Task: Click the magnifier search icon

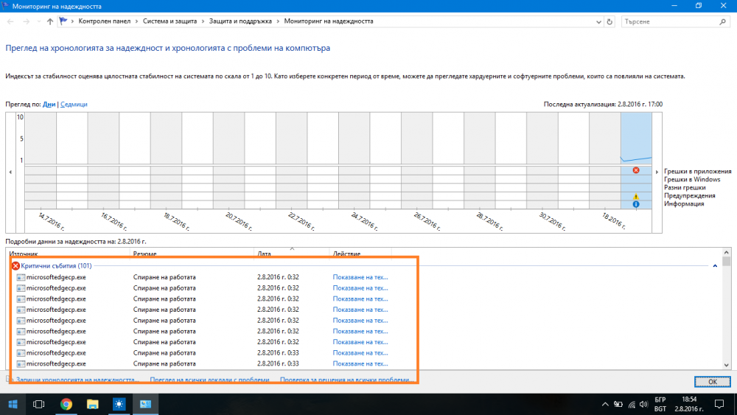Action: pos(723,21)
